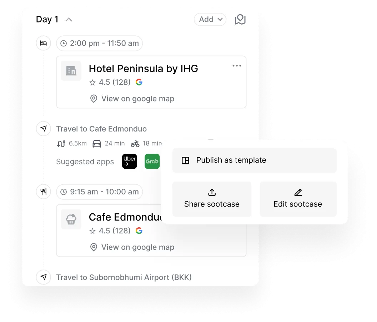The image size is (377, 322).
Task: Click the 2:00 pm - 11:50 am time pill
Action: pos(99,43)
